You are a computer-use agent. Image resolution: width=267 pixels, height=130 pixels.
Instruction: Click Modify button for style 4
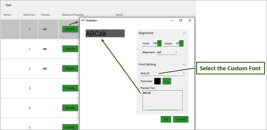pyautogui.click(x=70, y=108)
